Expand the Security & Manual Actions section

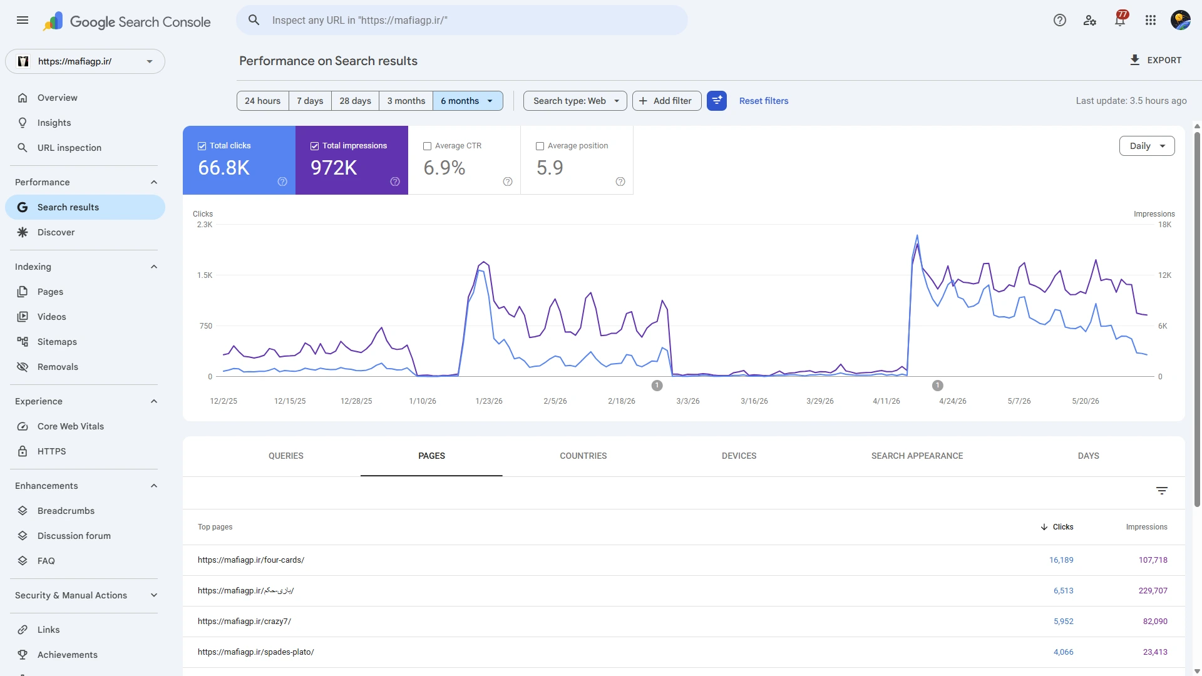86,595
